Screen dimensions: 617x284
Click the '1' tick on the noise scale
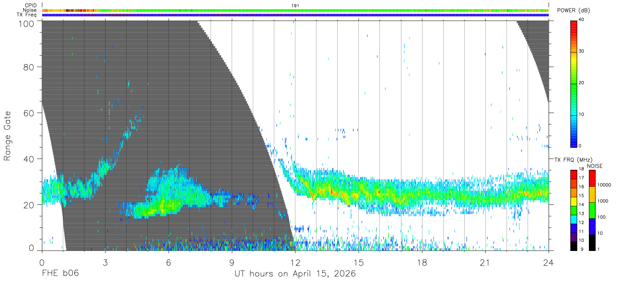coord(598,249)
